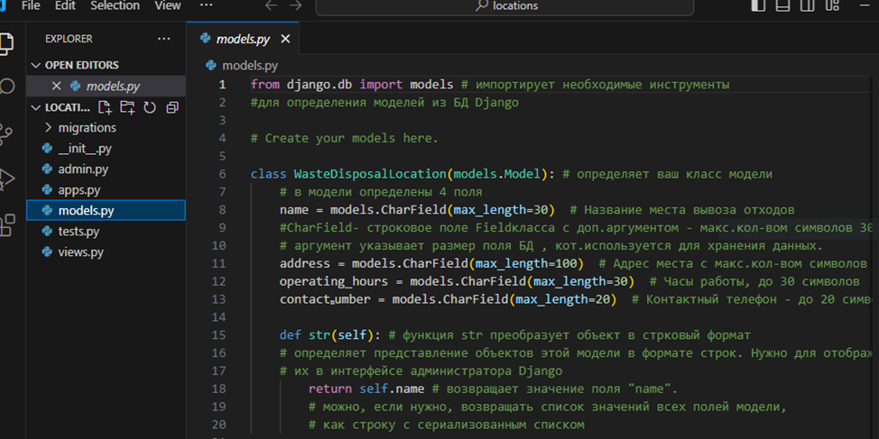
Task: Close the models.py editor tab
Action: [x=285, y=39]
